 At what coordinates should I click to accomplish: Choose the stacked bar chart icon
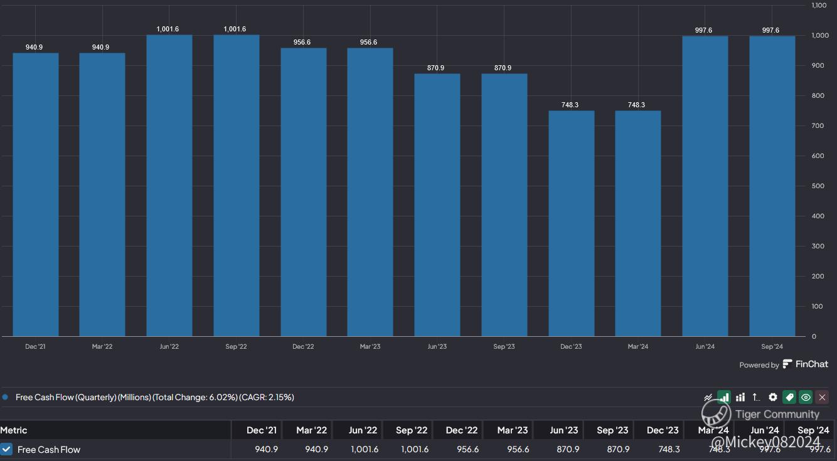point(740,397)
